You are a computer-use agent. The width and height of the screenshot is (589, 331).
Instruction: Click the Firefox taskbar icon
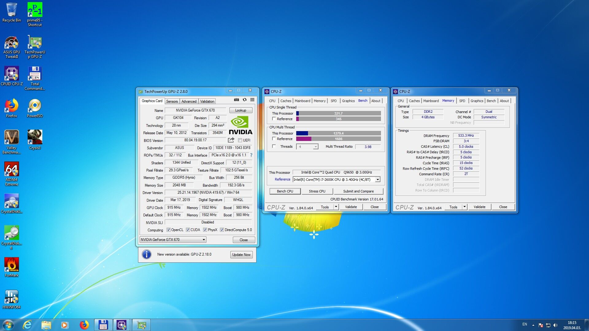[x=84, y=325]
